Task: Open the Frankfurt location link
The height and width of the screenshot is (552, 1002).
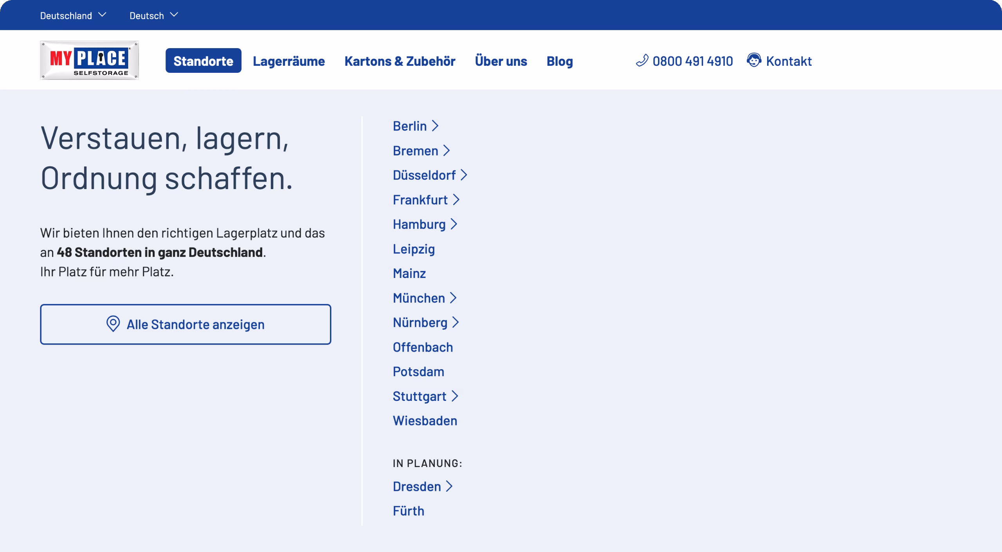Action: [420, 200]
